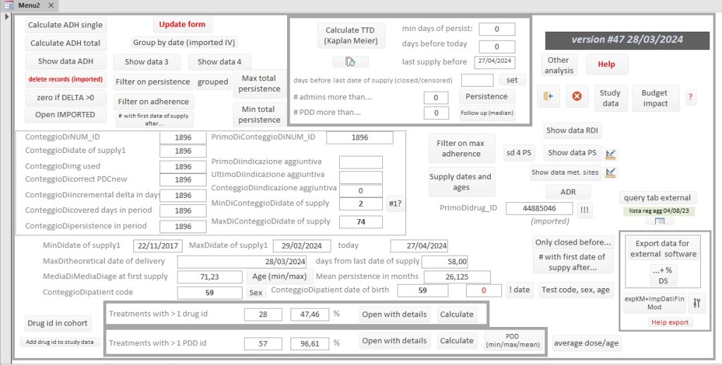Click the Update form button
The height and width of the screenshot is (365, 722).
tap(182, 25)
